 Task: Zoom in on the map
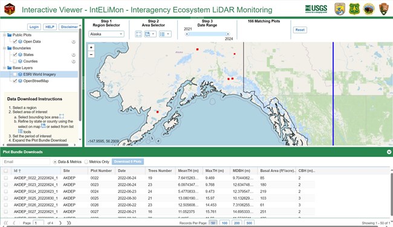[91, 47]
